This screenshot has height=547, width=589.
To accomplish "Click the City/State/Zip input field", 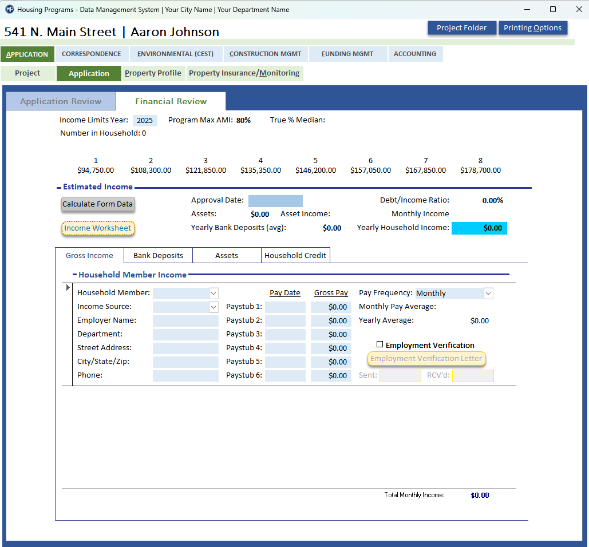I will click(185, 362).
